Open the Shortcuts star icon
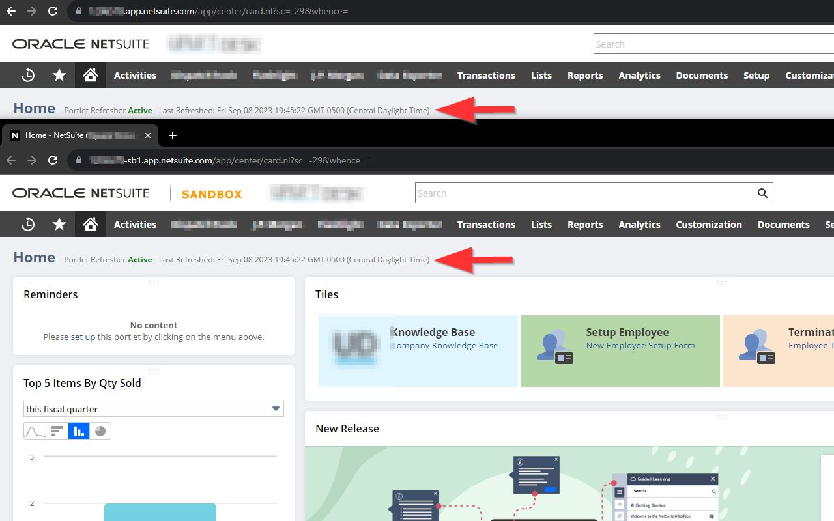 59,224
